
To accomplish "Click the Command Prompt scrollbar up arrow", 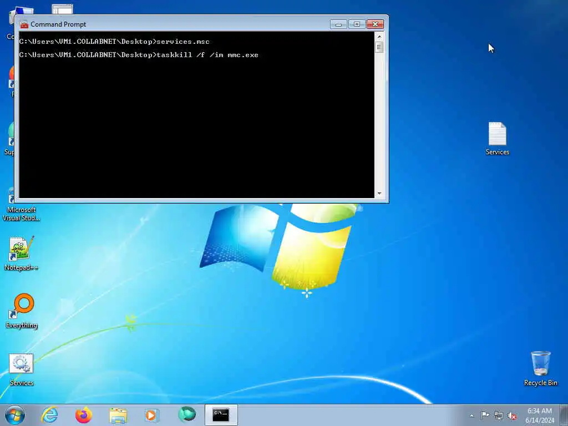I will pos(379,37).
